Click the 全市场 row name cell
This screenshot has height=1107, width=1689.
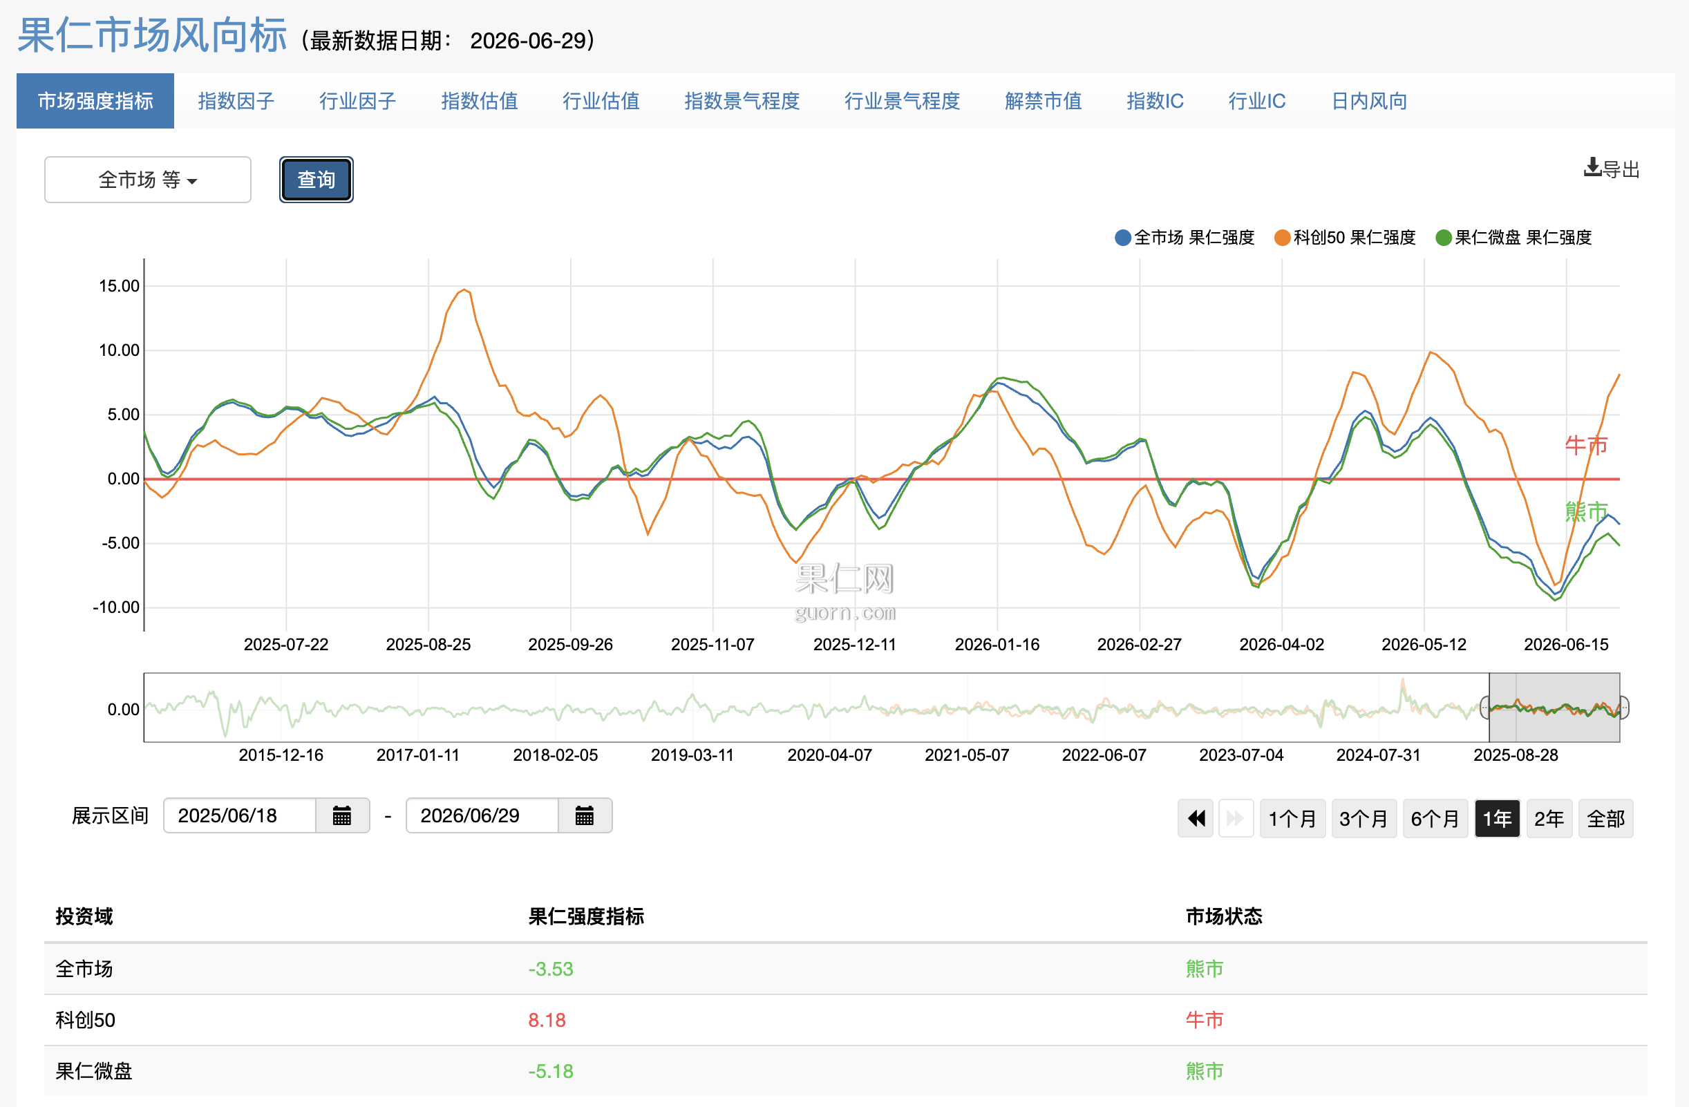[84, 969]
